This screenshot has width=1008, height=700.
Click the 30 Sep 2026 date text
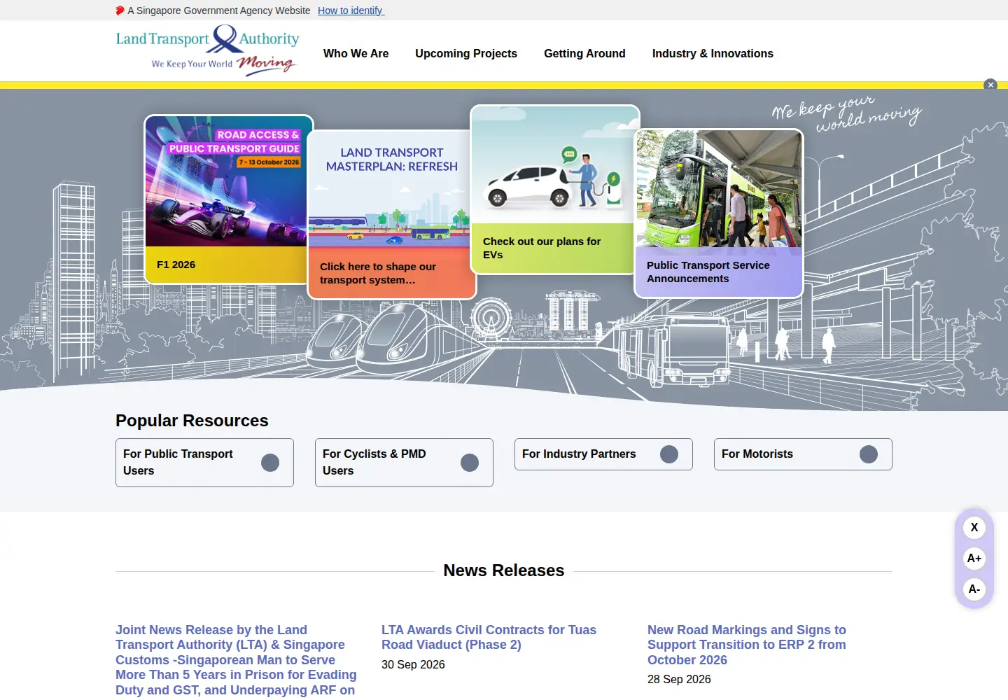tap(413, 665)
